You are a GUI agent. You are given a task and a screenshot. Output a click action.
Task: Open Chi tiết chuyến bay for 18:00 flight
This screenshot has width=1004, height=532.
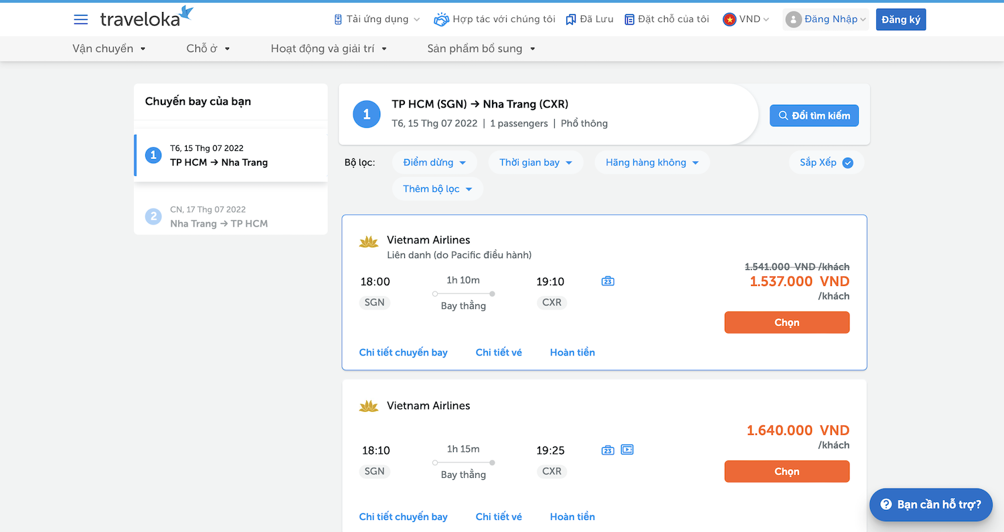tap(404, 352)
